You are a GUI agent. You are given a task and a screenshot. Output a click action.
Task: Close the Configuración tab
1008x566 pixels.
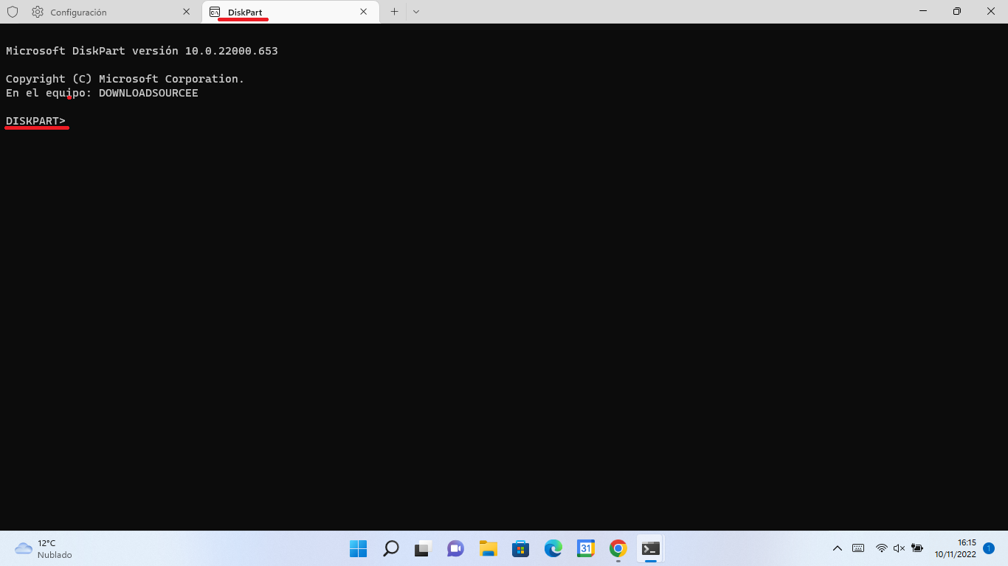click(186, 12)
